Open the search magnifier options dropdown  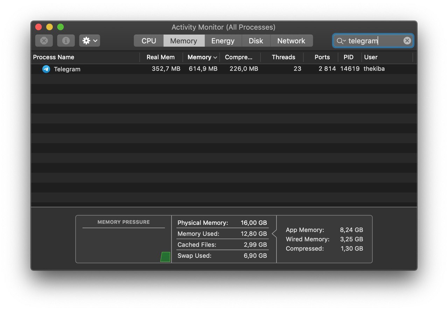341,41
